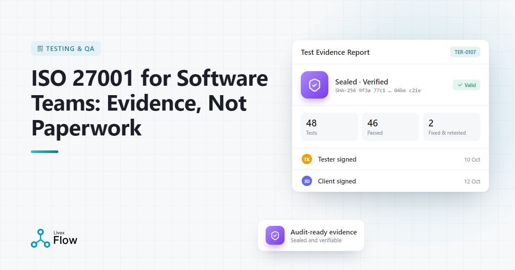Click the Flow brand name text

65,240
